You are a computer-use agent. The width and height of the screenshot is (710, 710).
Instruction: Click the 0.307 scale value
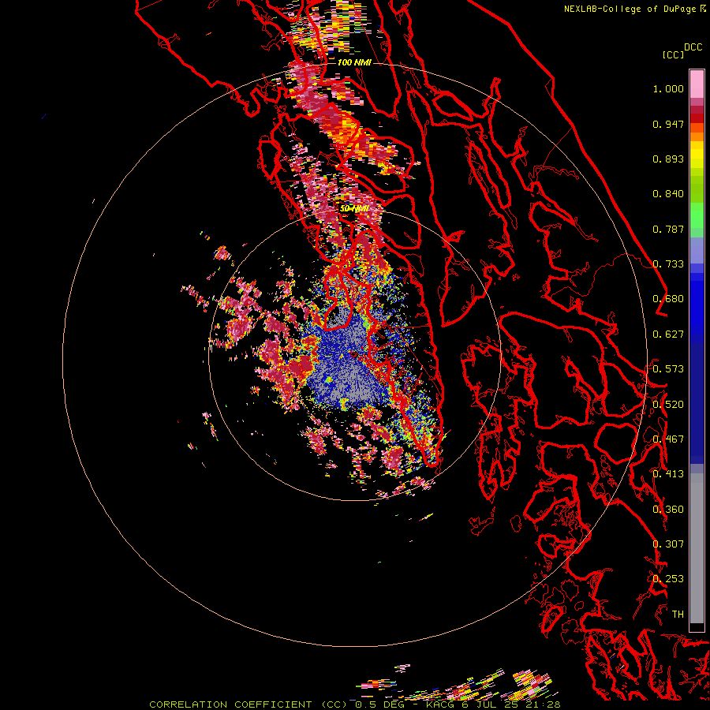(x=668, y=544)
